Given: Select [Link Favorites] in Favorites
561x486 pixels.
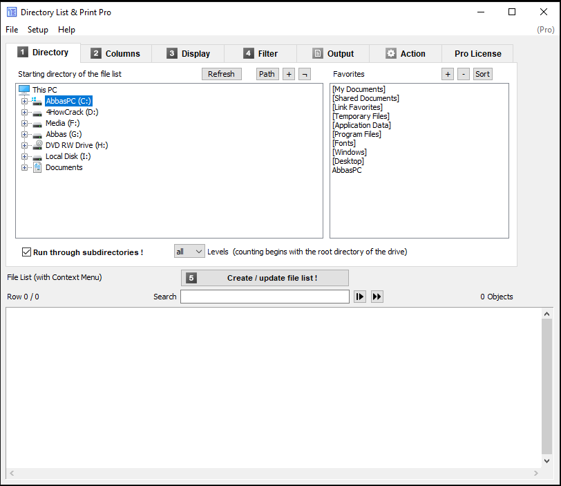Looking at the screenshot, I should click(x=357, y=107).
